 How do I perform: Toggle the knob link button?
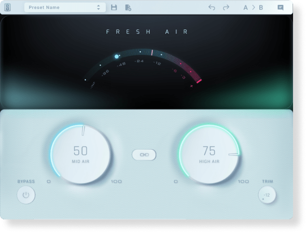click(144, 154)
